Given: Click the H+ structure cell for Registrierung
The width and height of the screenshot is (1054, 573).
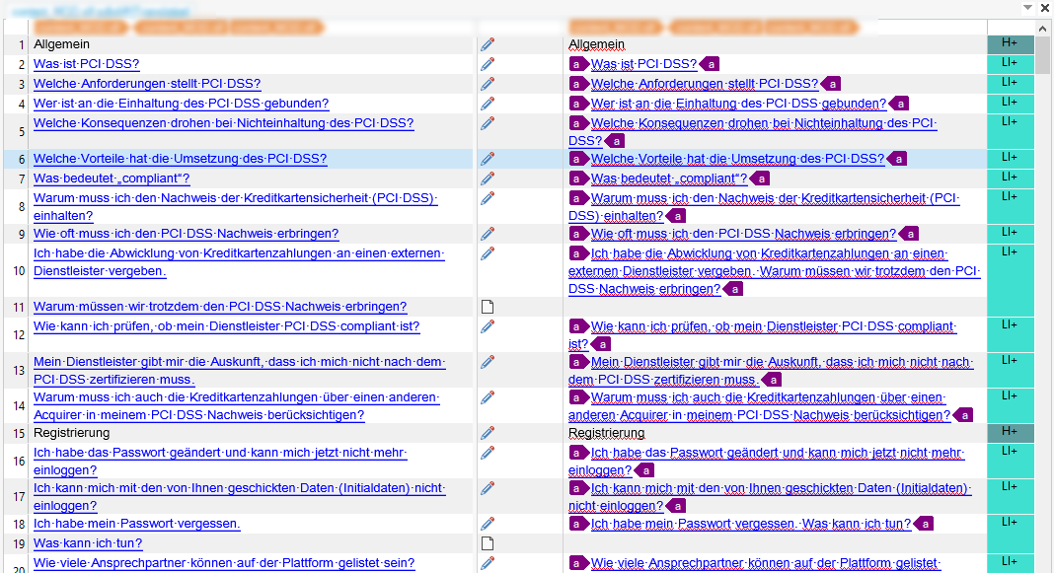Looking at the screenshot, I should tap(1011, 433).
